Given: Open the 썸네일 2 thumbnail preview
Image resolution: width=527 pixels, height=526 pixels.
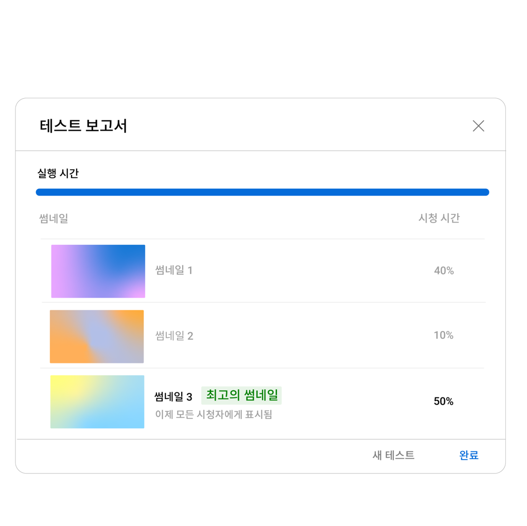Looking at the screenshot, I should tap(97, 336).
